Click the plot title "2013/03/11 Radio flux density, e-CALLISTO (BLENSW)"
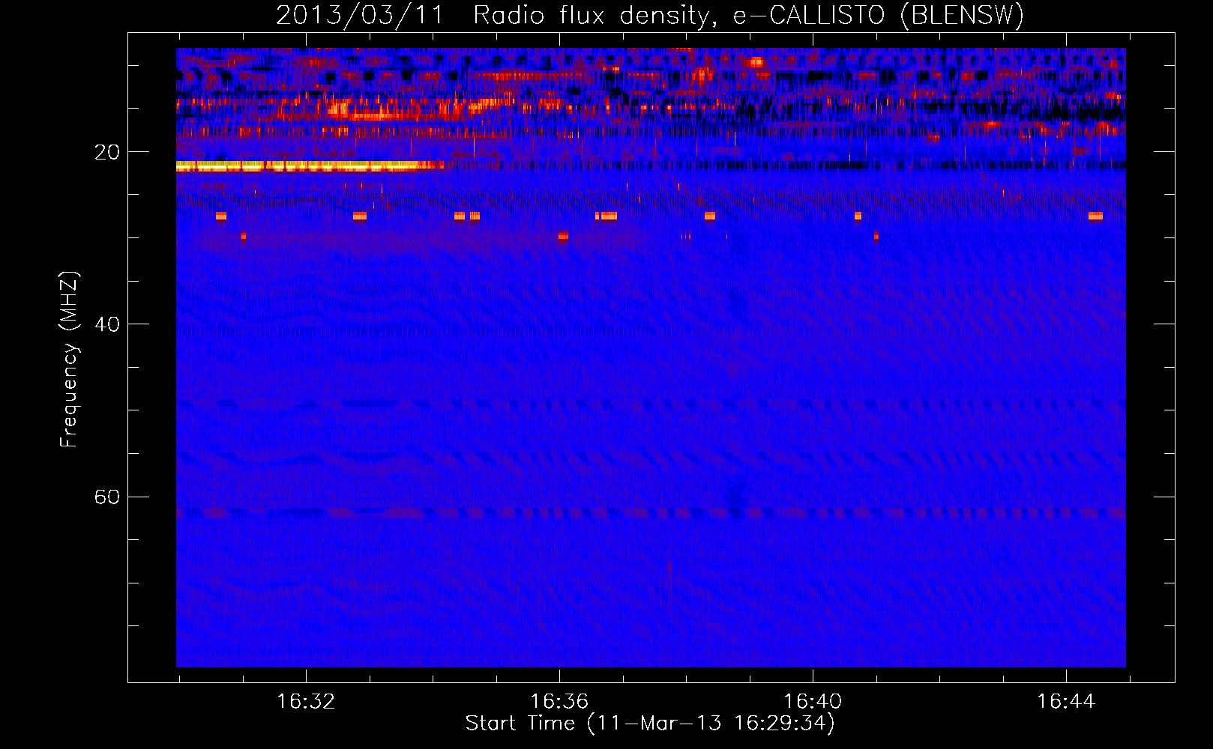Viewport: 1213px width, 749px height. click(650, 15)
